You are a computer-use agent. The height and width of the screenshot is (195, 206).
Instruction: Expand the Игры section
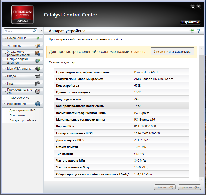click(5, 84)
